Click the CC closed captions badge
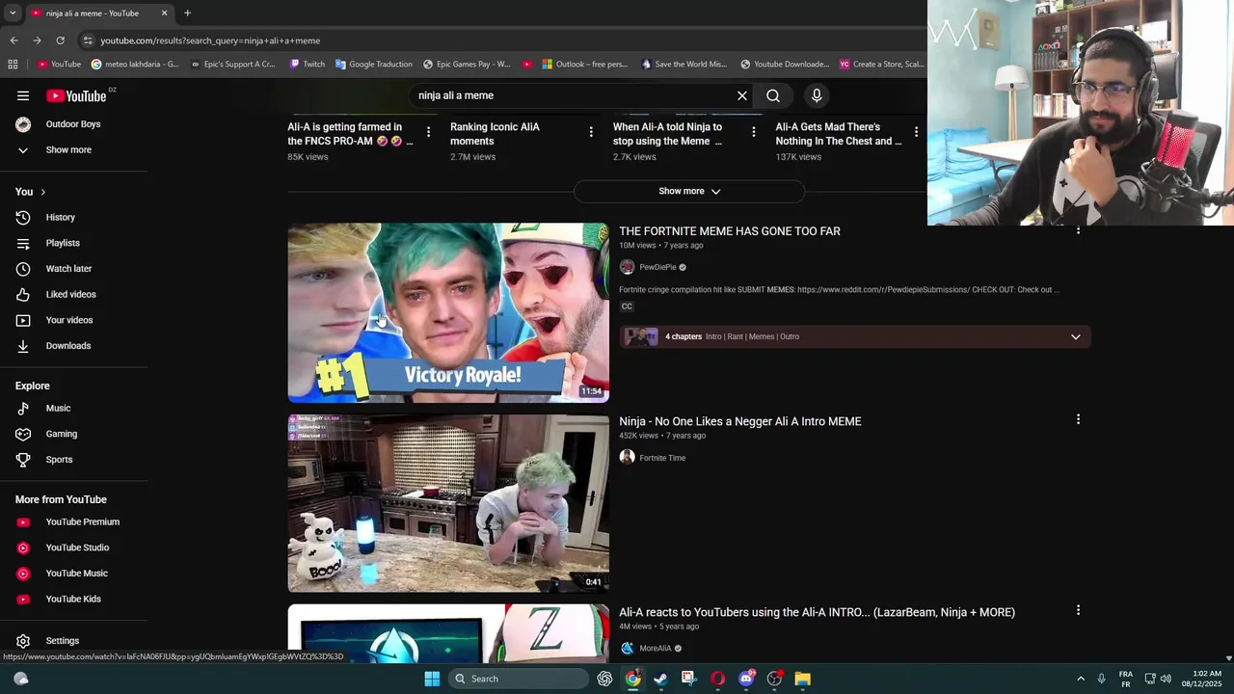Screen dimensions: 1234x694 coord(627,307)
